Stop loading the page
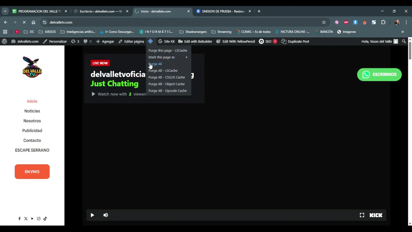This screenshot has height=232, width=412. [x=24, y=22]
